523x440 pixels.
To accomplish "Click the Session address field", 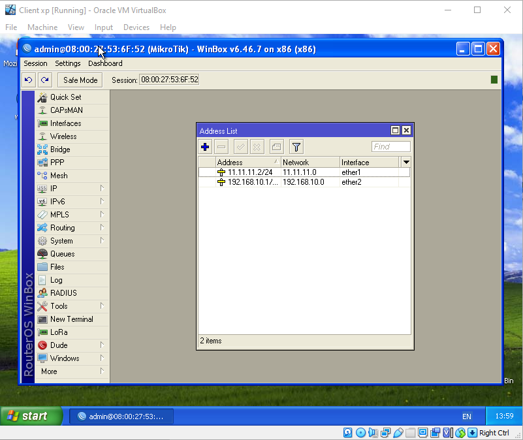I will (x=169, y=80).
